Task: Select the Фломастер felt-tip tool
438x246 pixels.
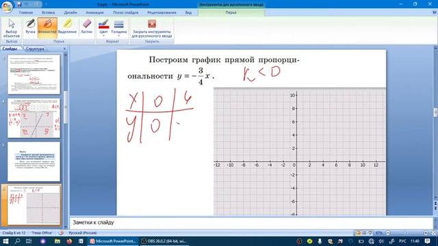Action: pos(47,28)
